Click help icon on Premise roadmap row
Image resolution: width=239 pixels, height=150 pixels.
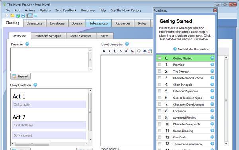coord(212,65)
